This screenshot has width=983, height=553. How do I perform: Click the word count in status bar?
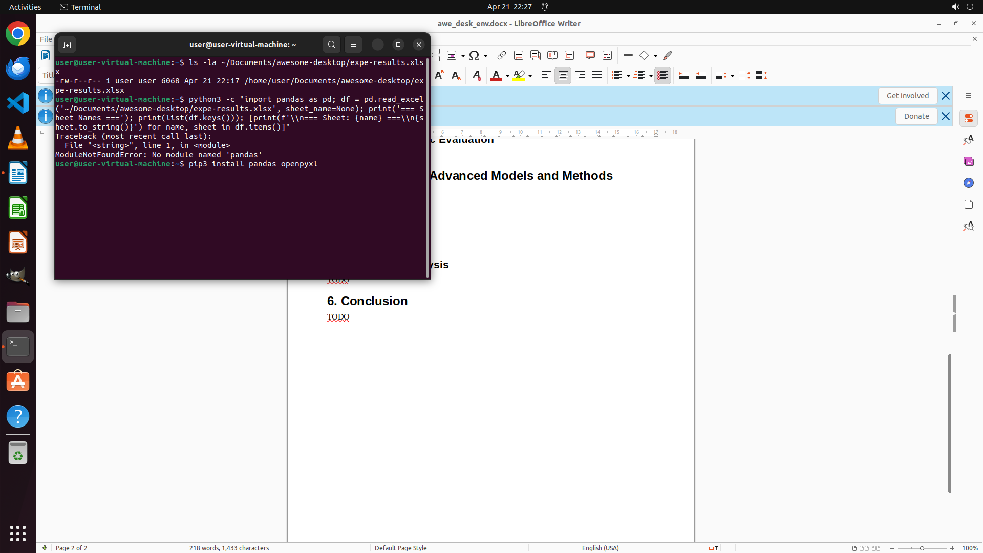pyautogui.click(x=229, y=548)
